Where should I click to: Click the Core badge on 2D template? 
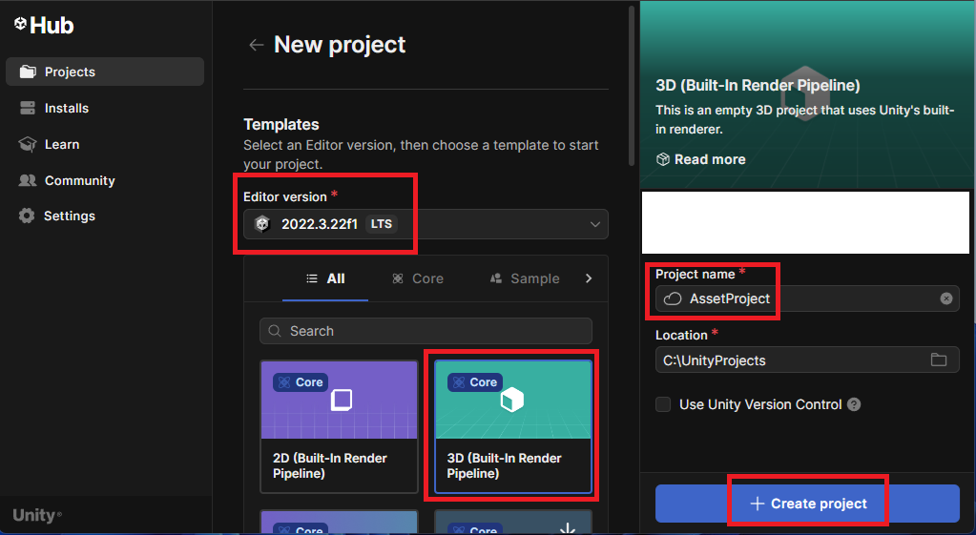click(300, 382)
